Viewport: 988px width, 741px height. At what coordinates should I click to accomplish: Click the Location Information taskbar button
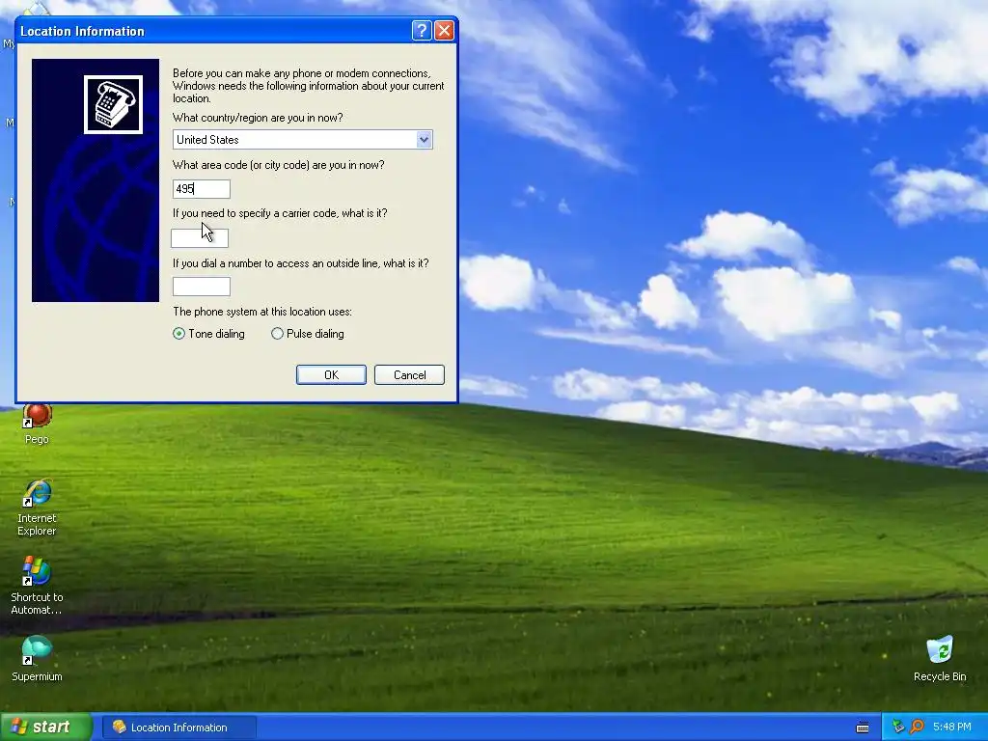178,727
